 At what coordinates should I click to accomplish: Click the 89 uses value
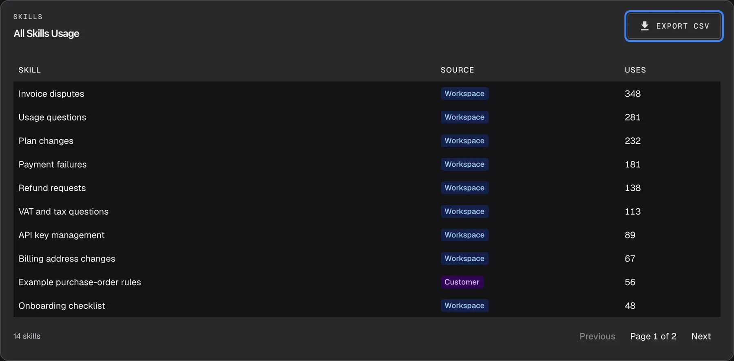click(630, 235)
